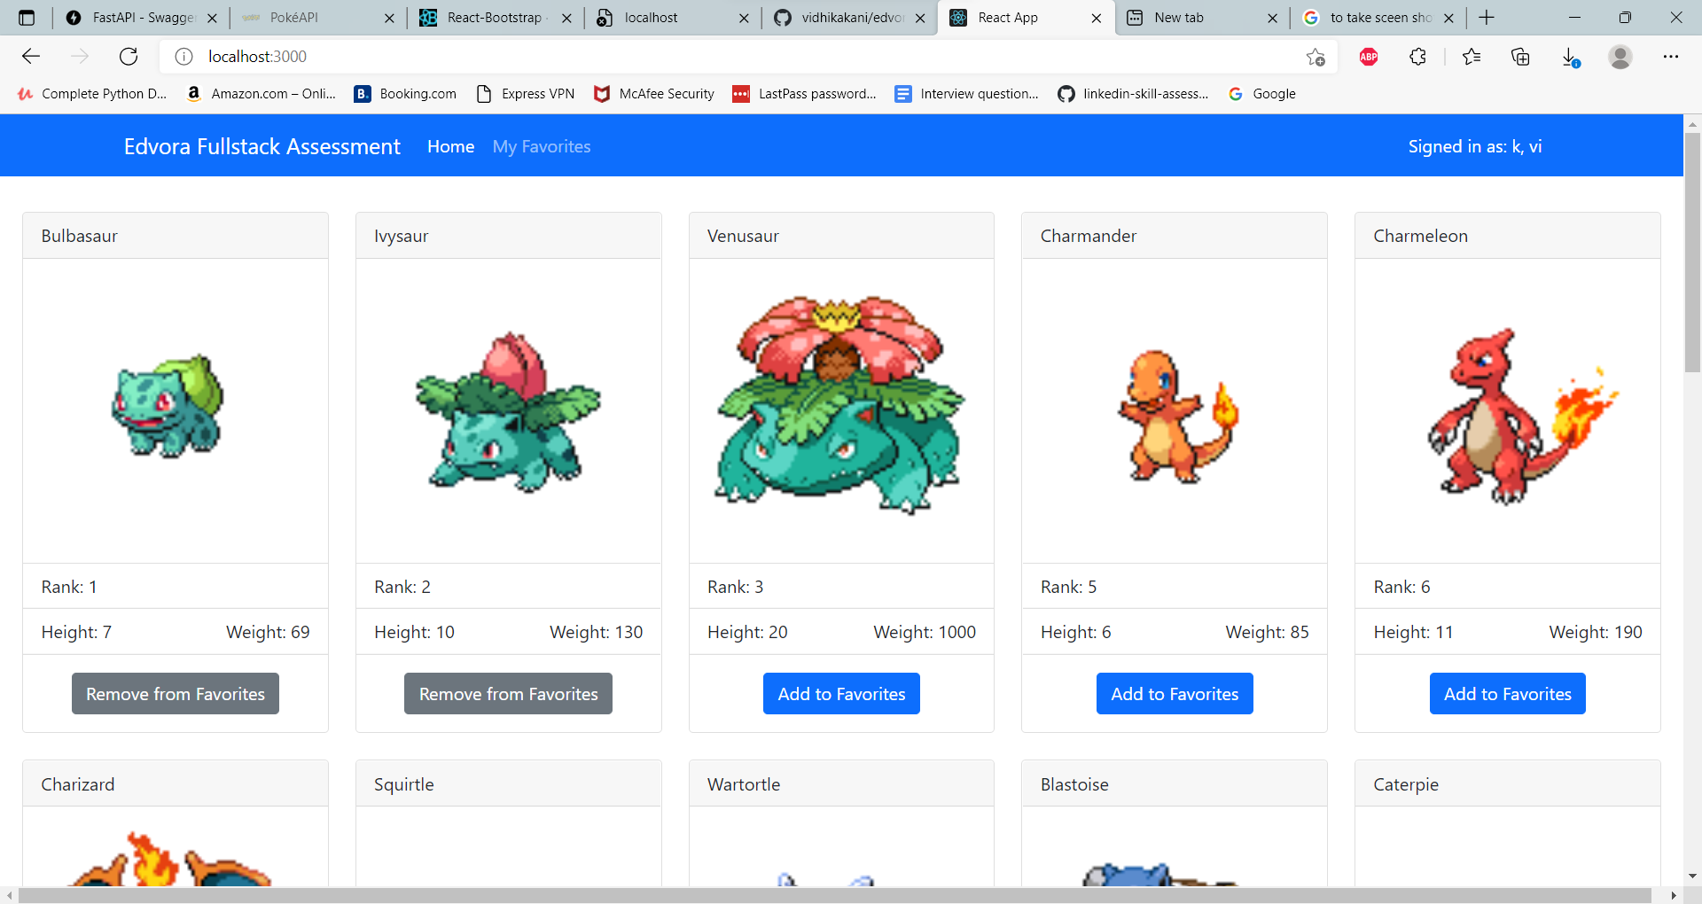The width and height of the screenshot is (1702, 904).
Task: Open the Settings and more menu
Action: point(1674,56)
